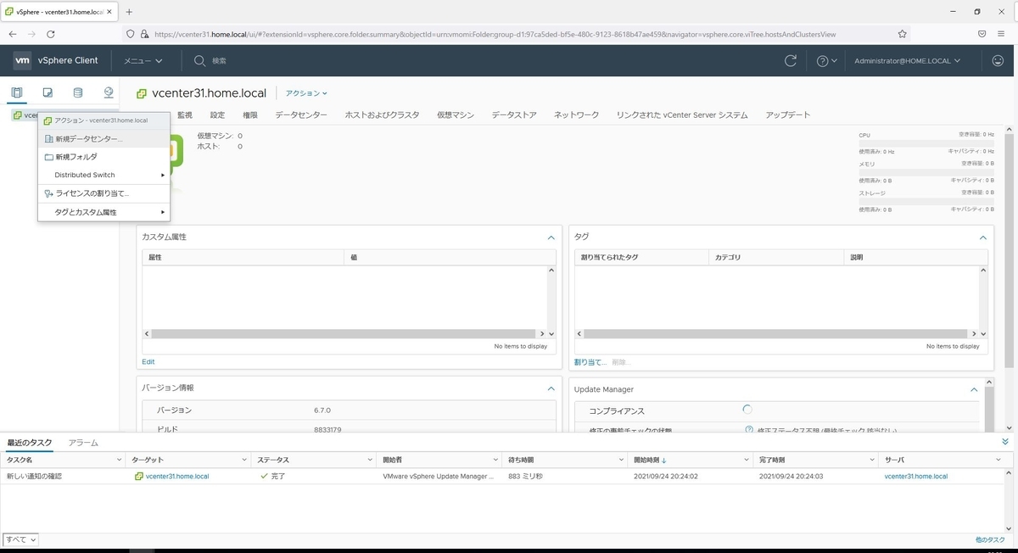This screenshot has height=553, width=1018.
Task: Open the smiley feedback icon
Action: 998,60
